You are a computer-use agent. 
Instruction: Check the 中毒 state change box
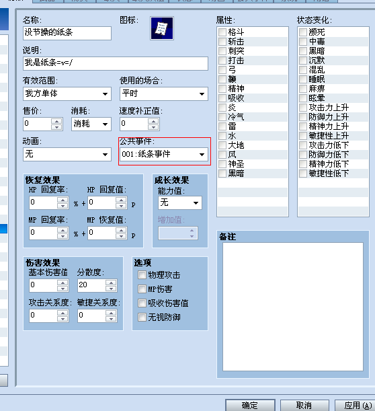tap(303, 42)
